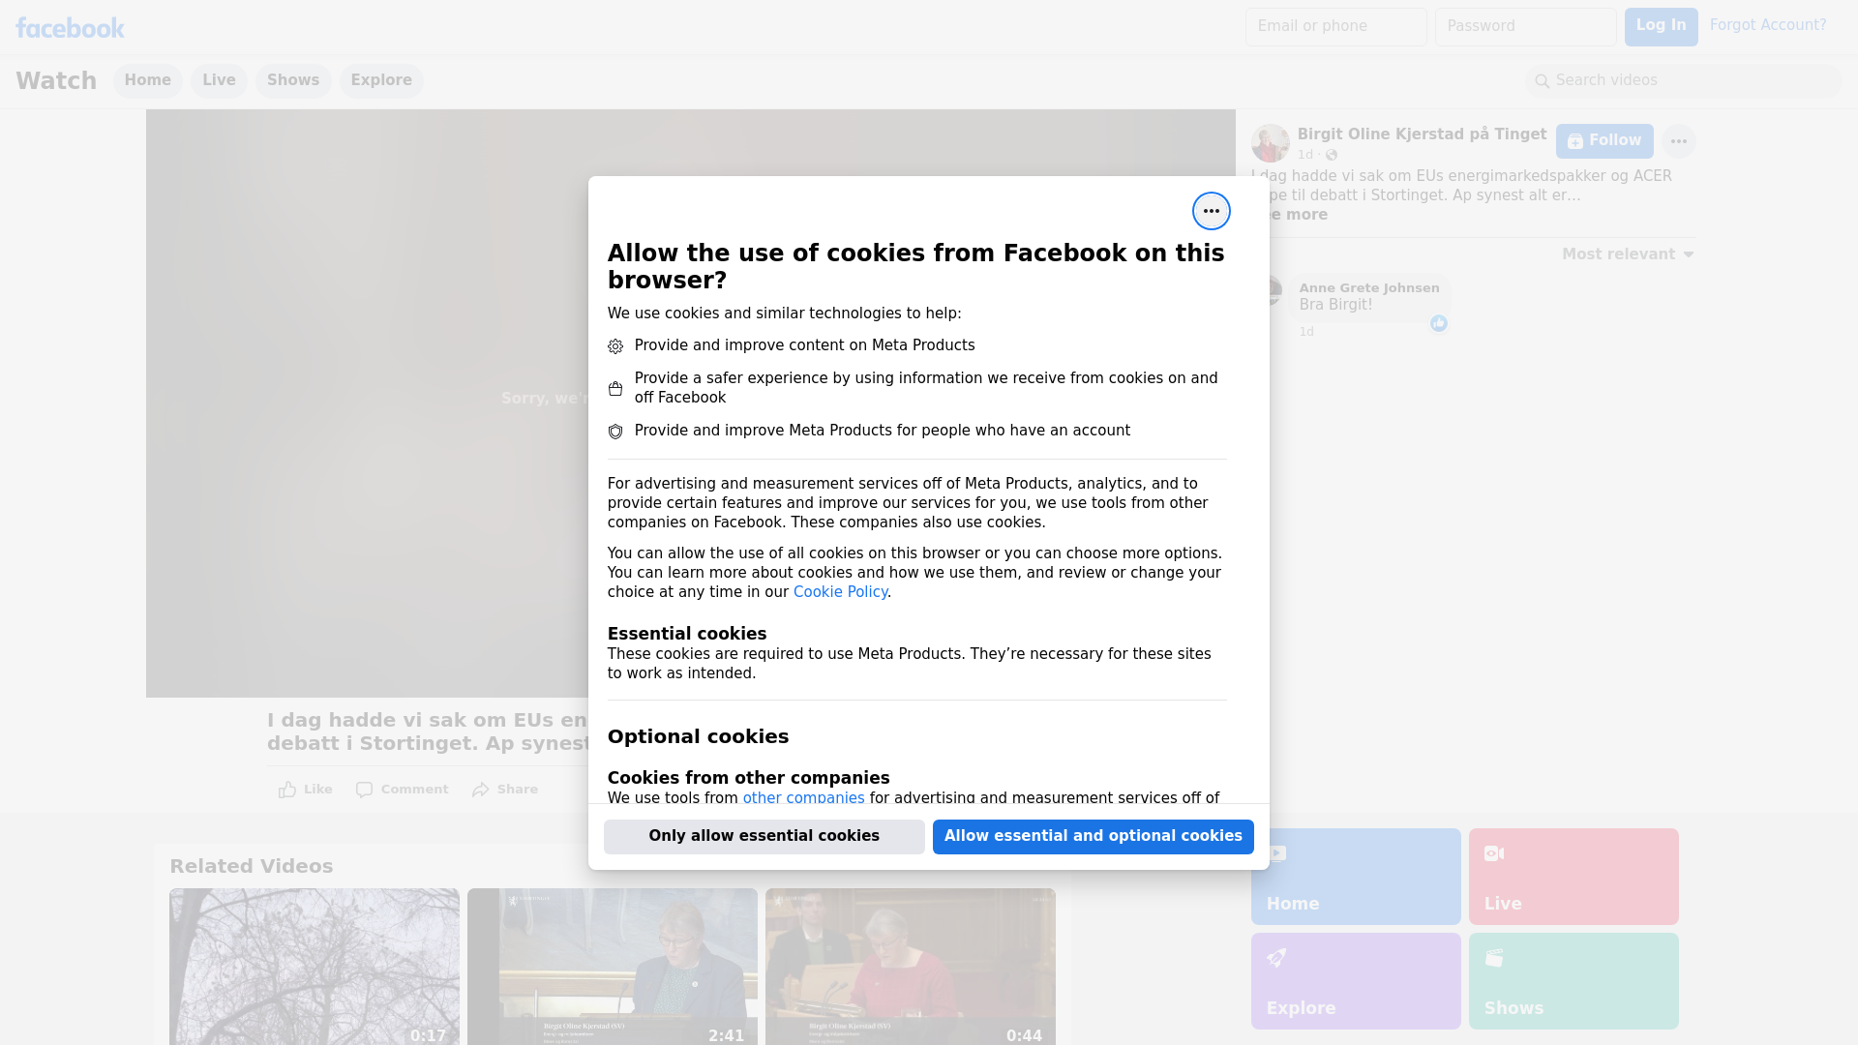Open the Live tile with camera icon

tap(1573, 876)
